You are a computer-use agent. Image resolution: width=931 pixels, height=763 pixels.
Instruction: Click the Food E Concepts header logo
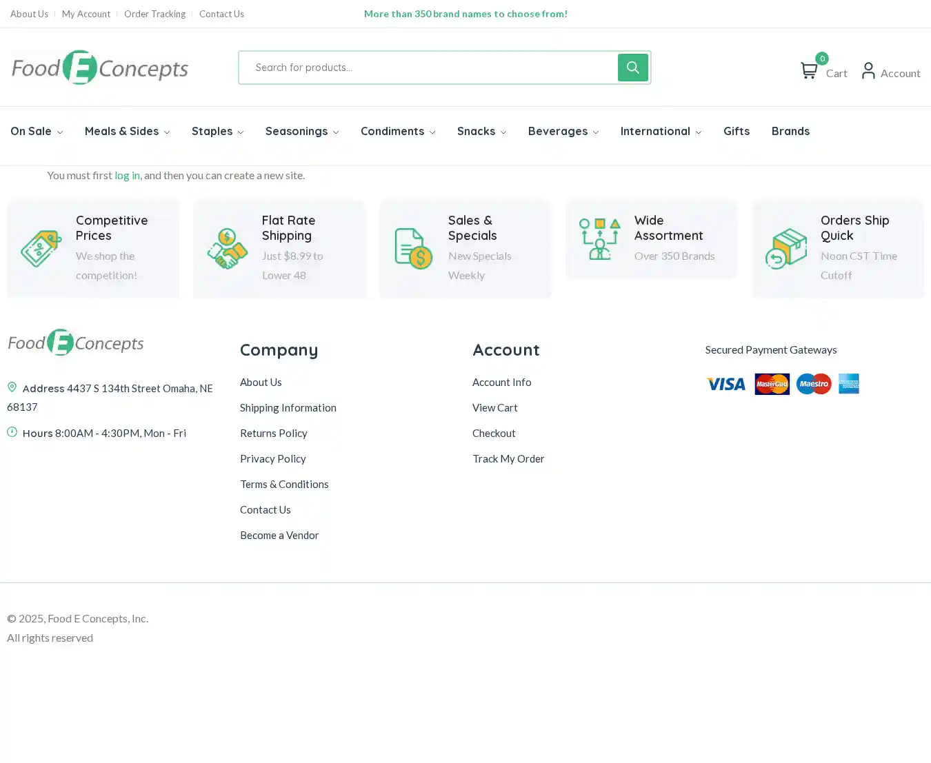click(x=100, y=68)
